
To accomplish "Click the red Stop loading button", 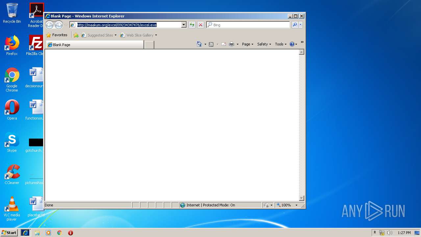I will 201,25.
